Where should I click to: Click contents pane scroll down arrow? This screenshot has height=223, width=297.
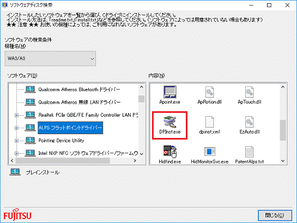(x=283, y=161)
